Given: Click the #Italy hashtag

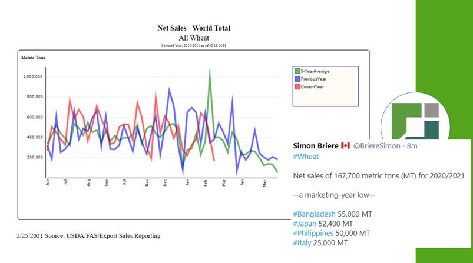Looking at the screenshot, I should 303,243.
